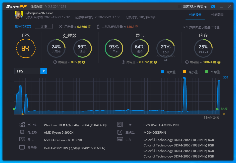The image size is (236, 163).
Task: Click the GPU 93% usage gauge
Action: click(114, 48)
